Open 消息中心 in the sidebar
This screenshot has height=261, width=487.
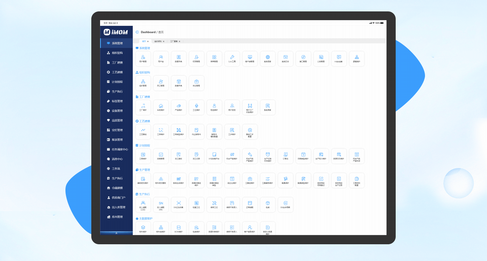[x=116, y=159]
